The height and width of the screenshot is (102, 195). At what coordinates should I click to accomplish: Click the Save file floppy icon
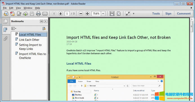click(x=32, y=13)
